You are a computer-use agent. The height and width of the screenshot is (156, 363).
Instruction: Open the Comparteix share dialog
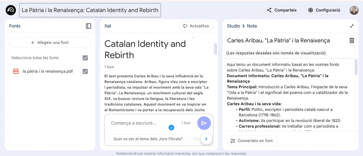[x=282, y=10]
